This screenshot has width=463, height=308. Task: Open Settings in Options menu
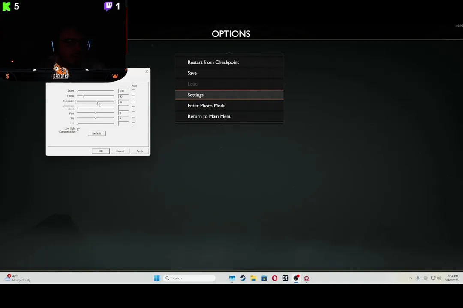click(x=229, y=95)
